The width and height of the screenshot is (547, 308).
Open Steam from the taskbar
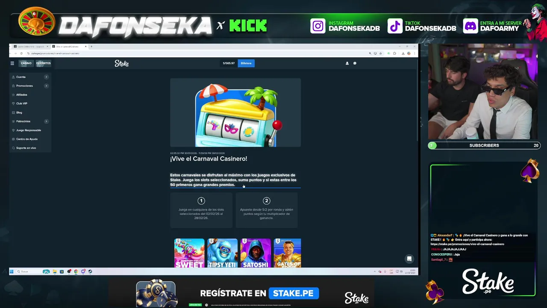[x=90, y=272]
